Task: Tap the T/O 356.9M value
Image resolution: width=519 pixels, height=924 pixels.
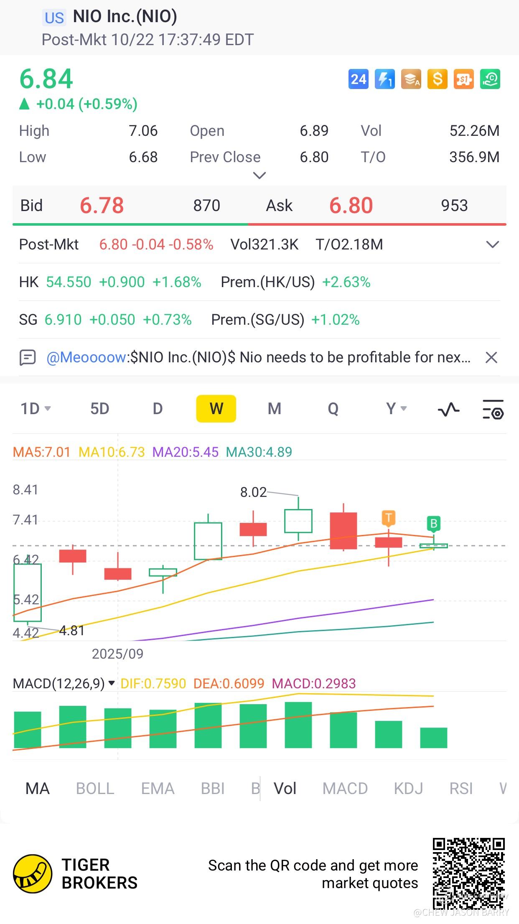Action: 474,157
